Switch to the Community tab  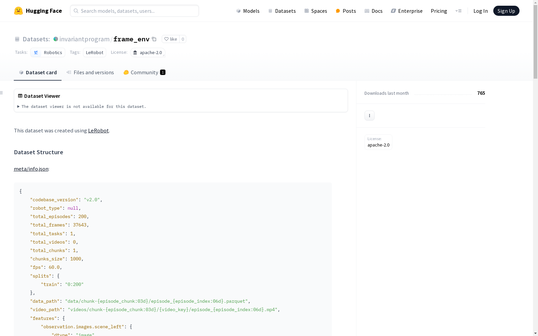144,72
